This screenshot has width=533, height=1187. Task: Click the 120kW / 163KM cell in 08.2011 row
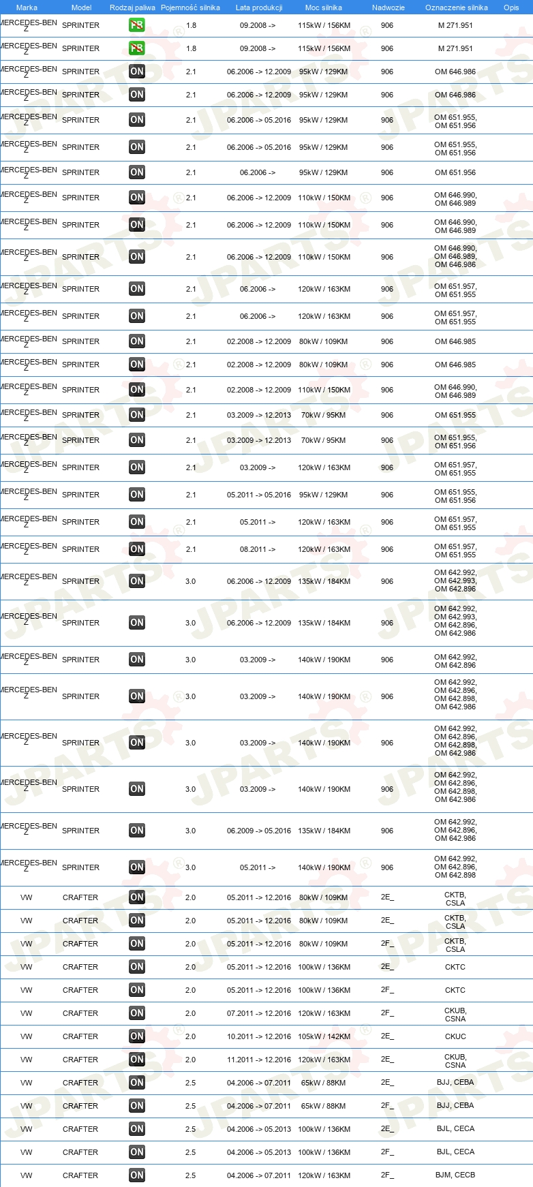click(324, 549)
